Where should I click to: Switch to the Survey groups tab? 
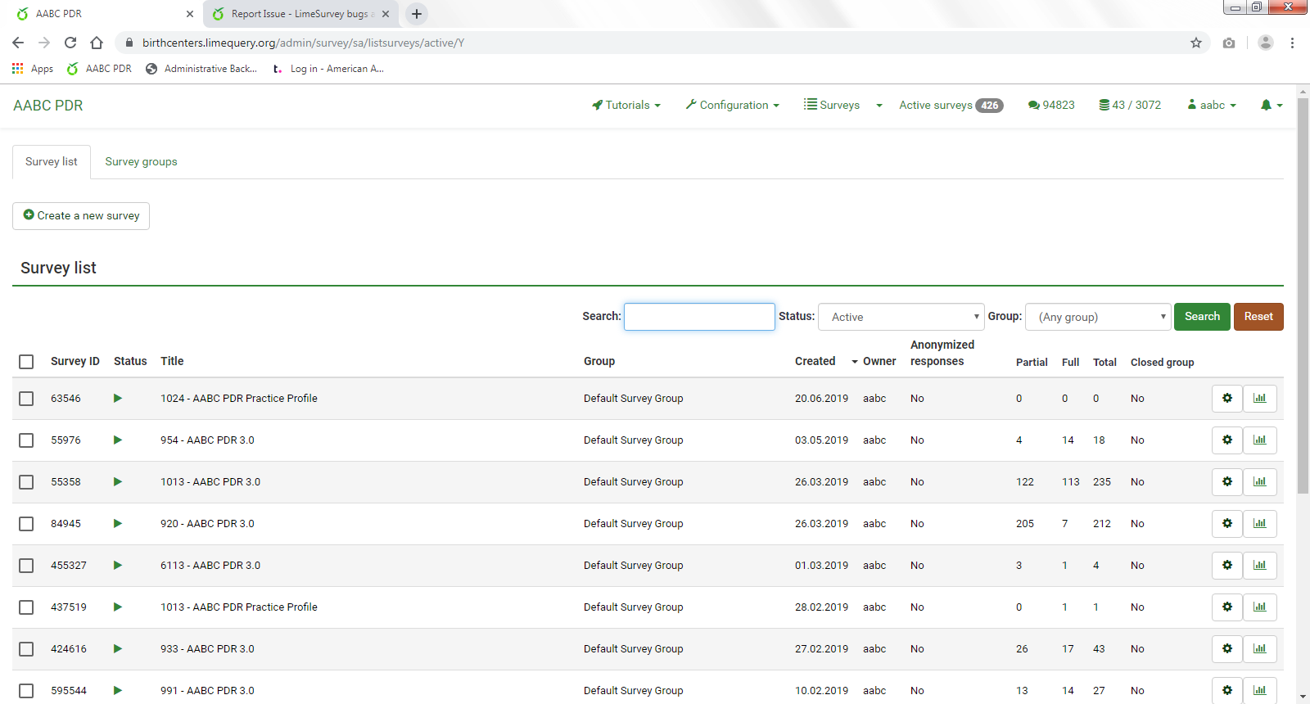coord(141,162)
